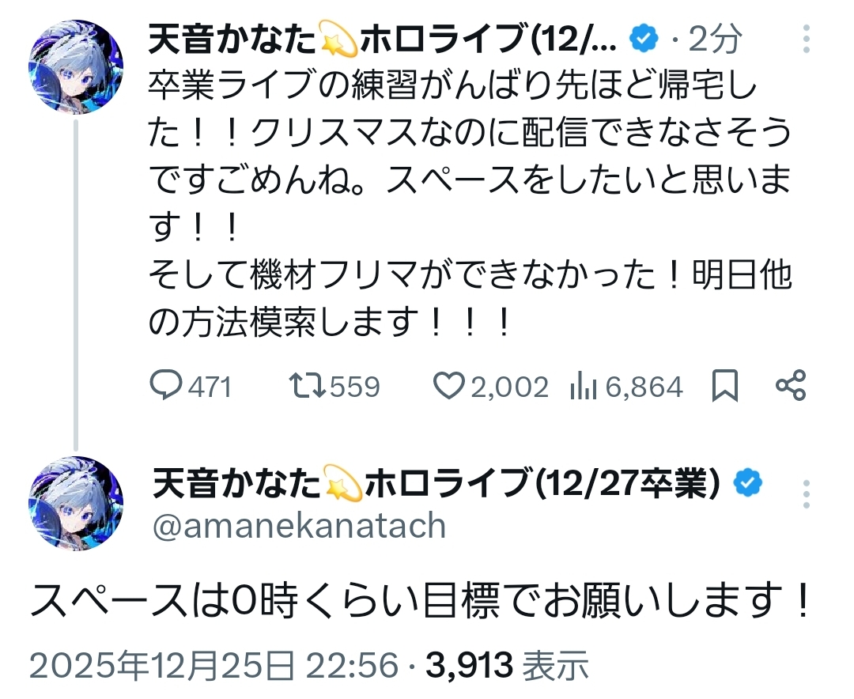This screenshot has height=699, width=854.
Task: Open replies via the speech bubble icon
Action: (166, 386)
